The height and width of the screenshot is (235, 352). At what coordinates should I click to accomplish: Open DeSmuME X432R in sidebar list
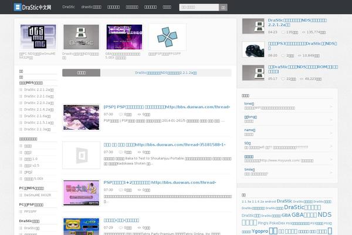(x=38, y=195)
